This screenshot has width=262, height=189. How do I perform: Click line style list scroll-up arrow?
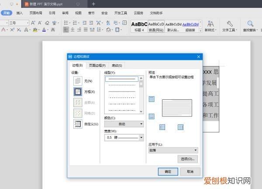[x=141, y=78]
